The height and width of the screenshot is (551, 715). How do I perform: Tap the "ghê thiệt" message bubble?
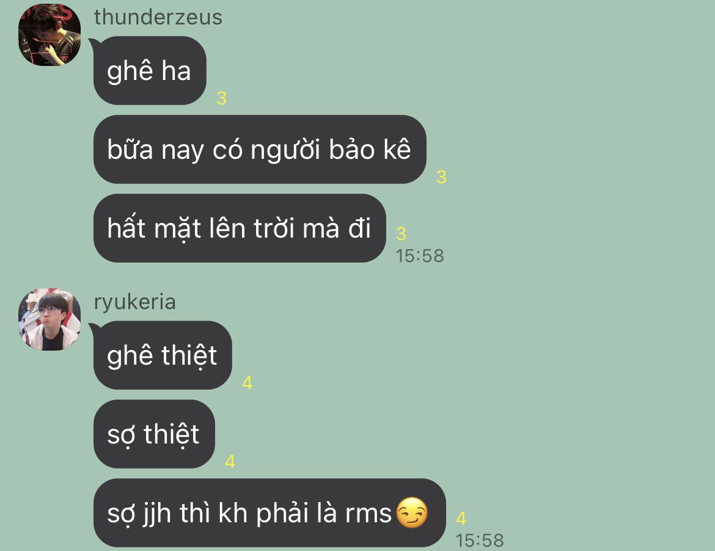coord(163,355)
